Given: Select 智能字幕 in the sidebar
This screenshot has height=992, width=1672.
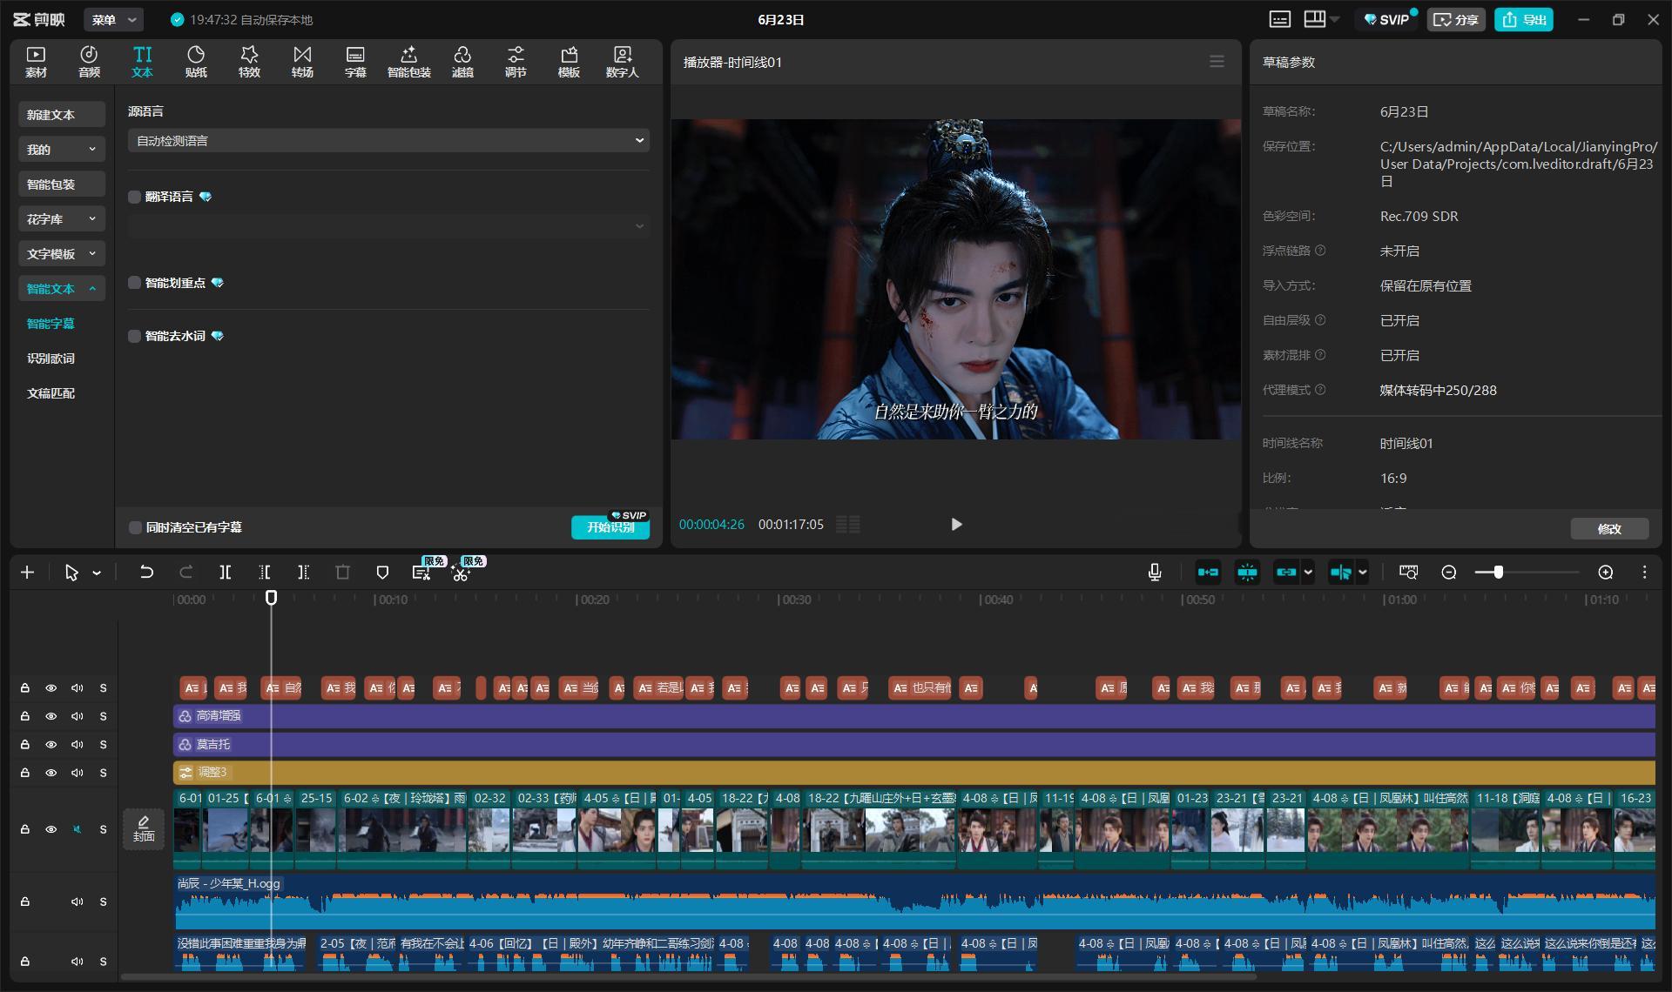Looking at the screenshot, I should point(51,324).
